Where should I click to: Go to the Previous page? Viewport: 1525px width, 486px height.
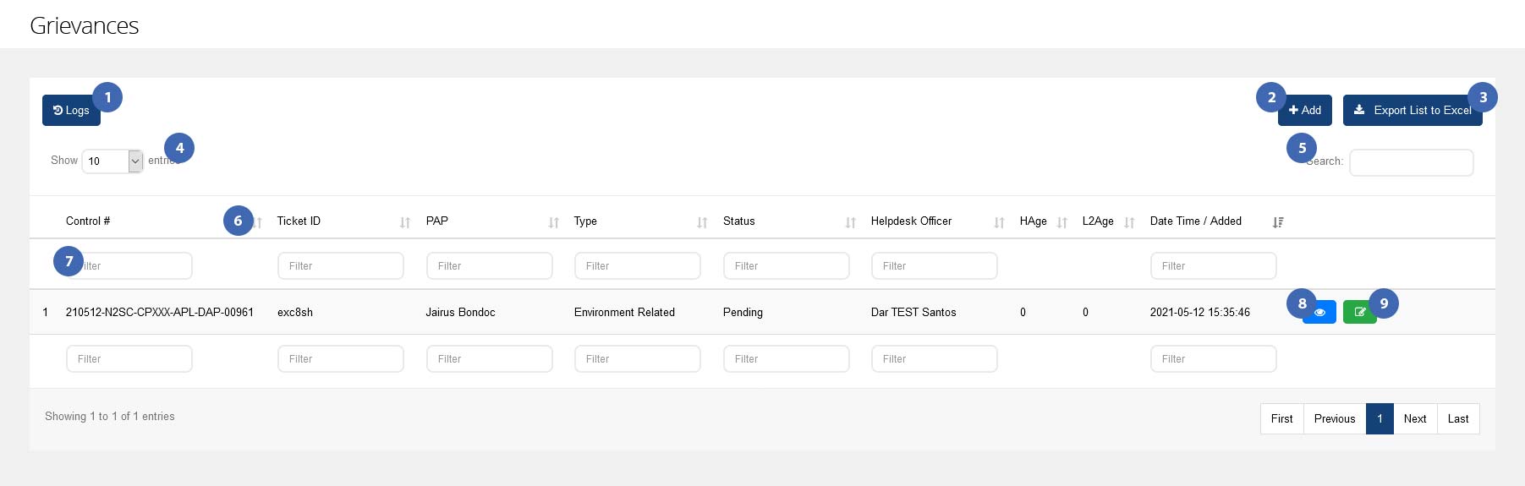[1334, 419]
